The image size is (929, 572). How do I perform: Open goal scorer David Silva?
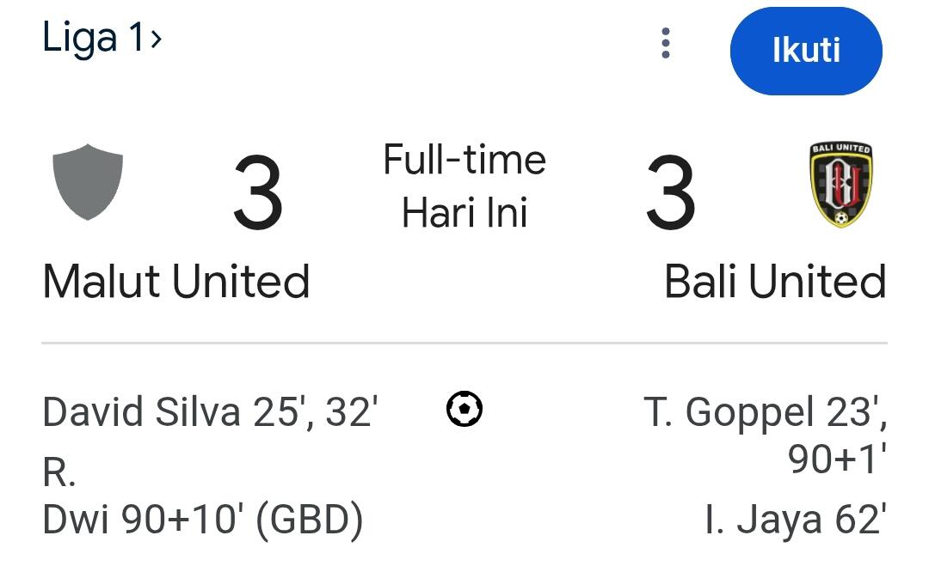click(x=142, y=412)
